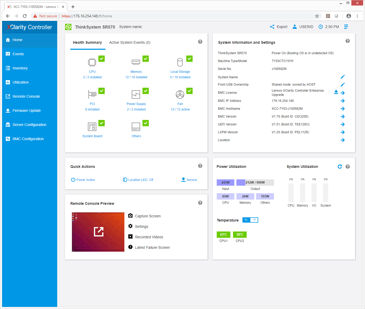
Task: Click the Quick Actions help icon
Action: 200,166
